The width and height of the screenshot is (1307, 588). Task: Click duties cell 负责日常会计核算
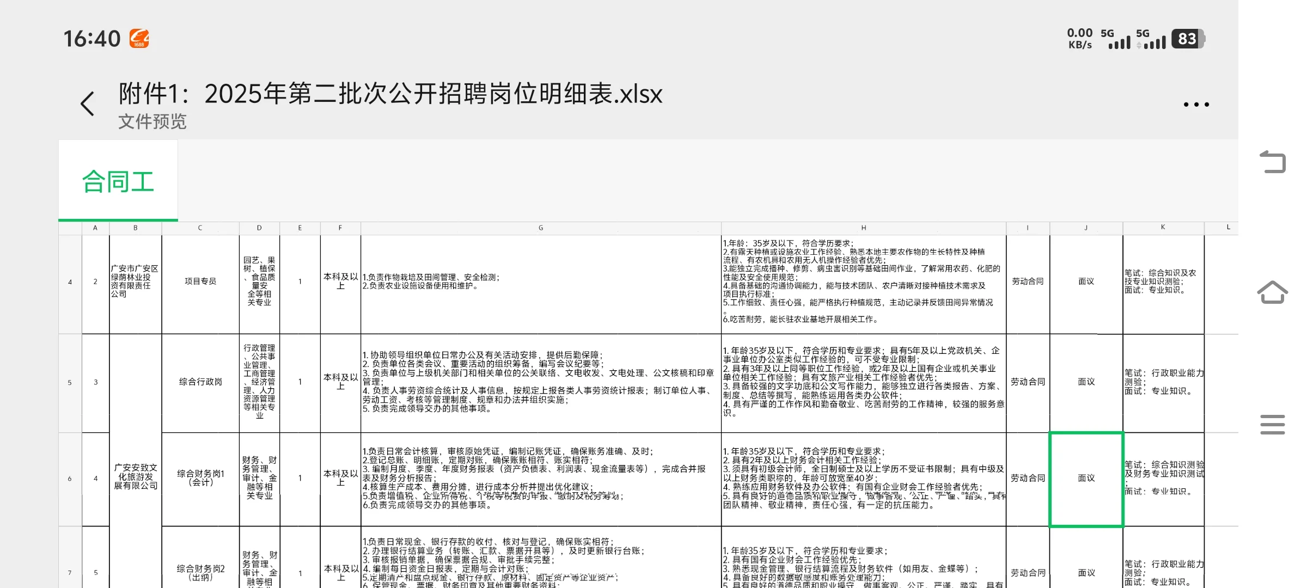pos(541,478)
